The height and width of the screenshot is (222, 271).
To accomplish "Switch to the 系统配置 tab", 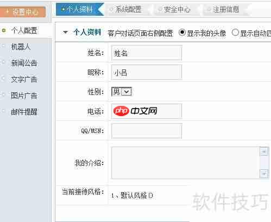I will click(x=128, y=9).
